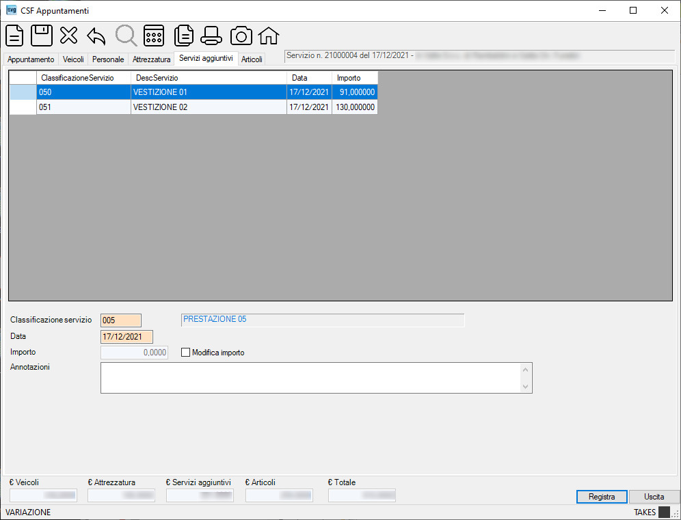Viewport: 681px width, 520px height.
Task: Save using the floppy disk icon
Action: 42,36
